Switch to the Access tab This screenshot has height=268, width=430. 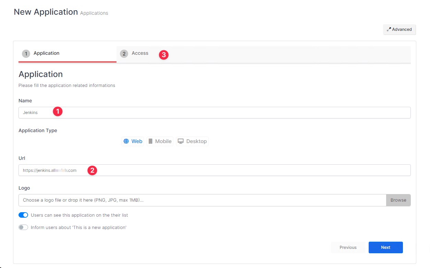coord(140,53)
